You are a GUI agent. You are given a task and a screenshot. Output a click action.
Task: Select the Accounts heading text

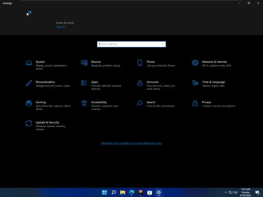click(x=153, y=82)
